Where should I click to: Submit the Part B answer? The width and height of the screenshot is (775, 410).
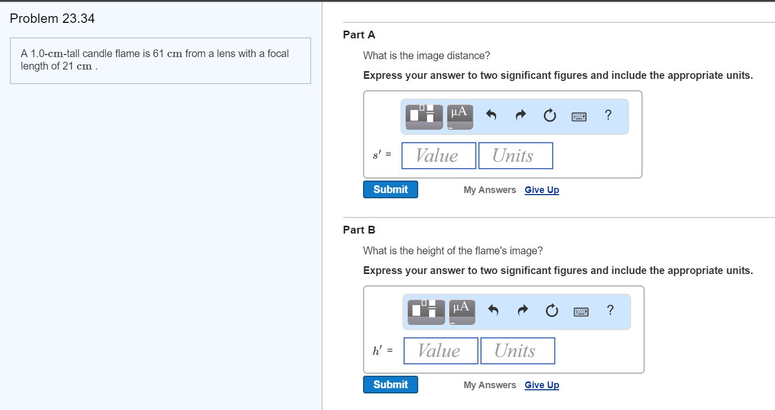(391, 385)
